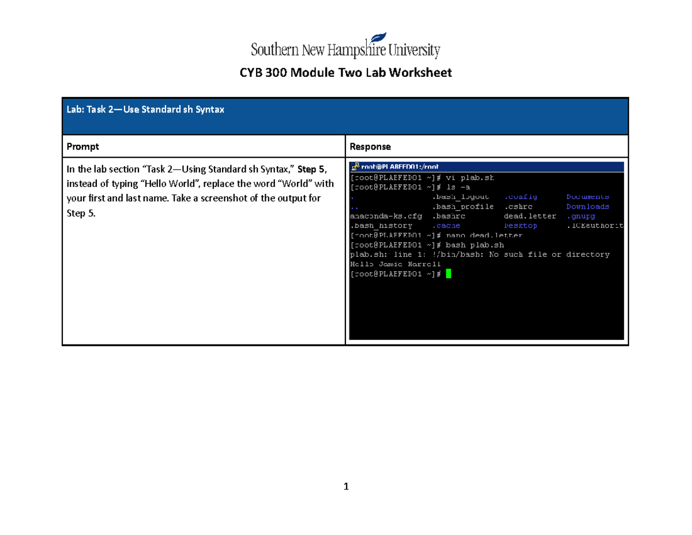Click the Desktop directory entry
692x535 pixels.
[x=520, y=225]
